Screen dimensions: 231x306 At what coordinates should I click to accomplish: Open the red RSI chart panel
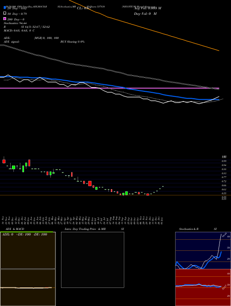[203, 287]
